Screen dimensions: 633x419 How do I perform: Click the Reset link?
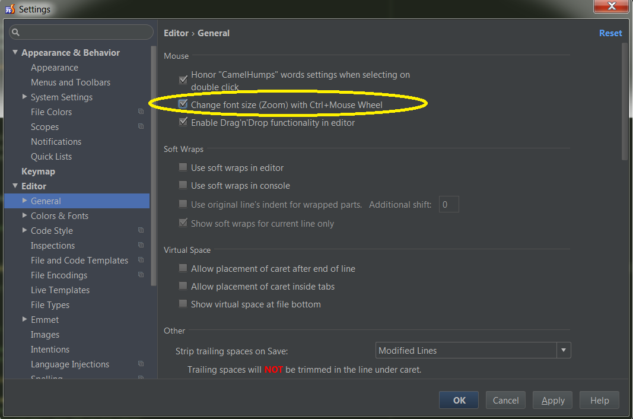pyautogui.click(x=610, y=33)
